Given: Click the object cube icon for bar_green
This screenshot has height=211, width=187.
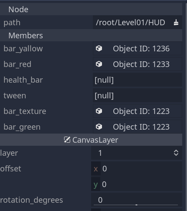Looking at the screenshot, I should coord(99,127).
